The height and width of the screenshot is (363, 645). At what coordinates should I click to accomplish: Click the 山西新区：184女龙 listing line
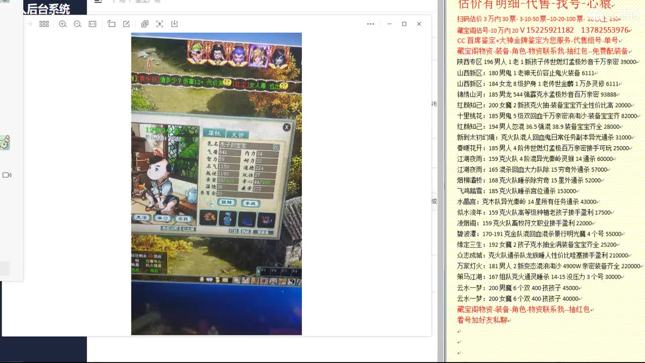pyautogui.click(x=538, y=84)
